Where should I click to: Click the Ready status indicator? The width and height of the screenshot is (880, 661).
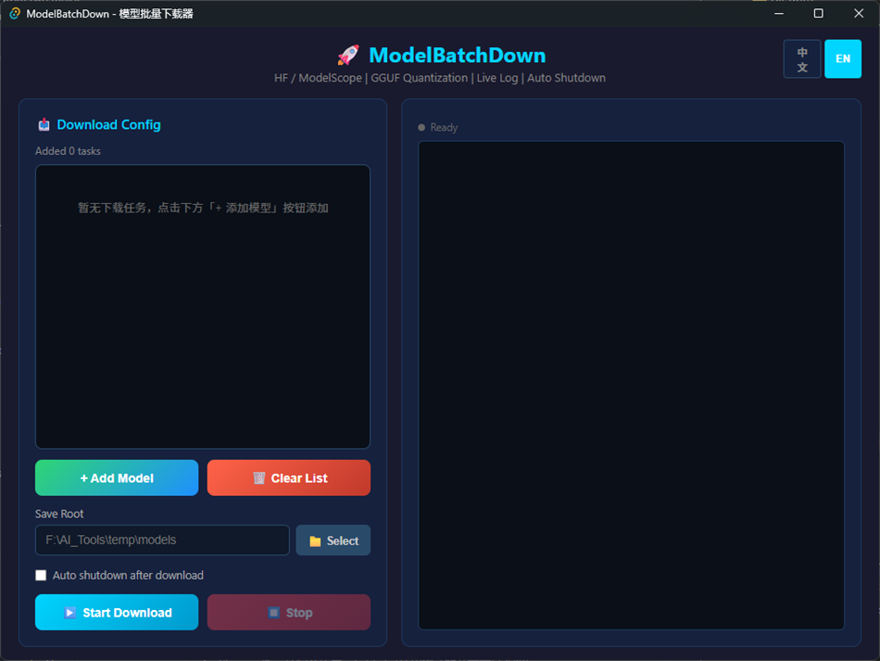click(x=438, y=128)
